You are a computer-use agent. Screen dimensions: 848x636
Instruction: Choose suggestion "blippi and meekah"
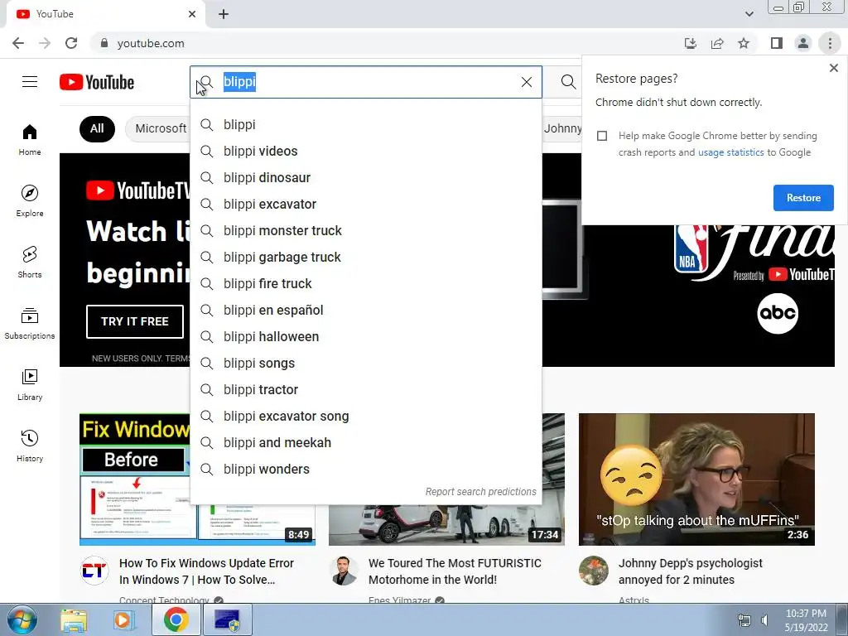click(x=365, y=442)
